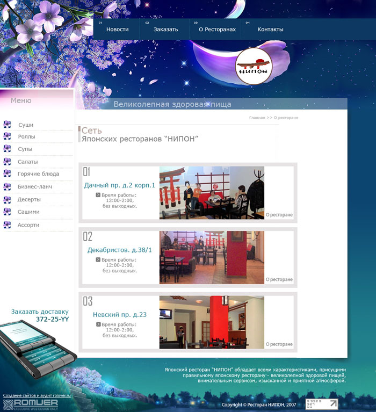Screen dimensions: 376x412
Task: Open address Декабристов. д.38/1
Action: (x=120, y=250)
